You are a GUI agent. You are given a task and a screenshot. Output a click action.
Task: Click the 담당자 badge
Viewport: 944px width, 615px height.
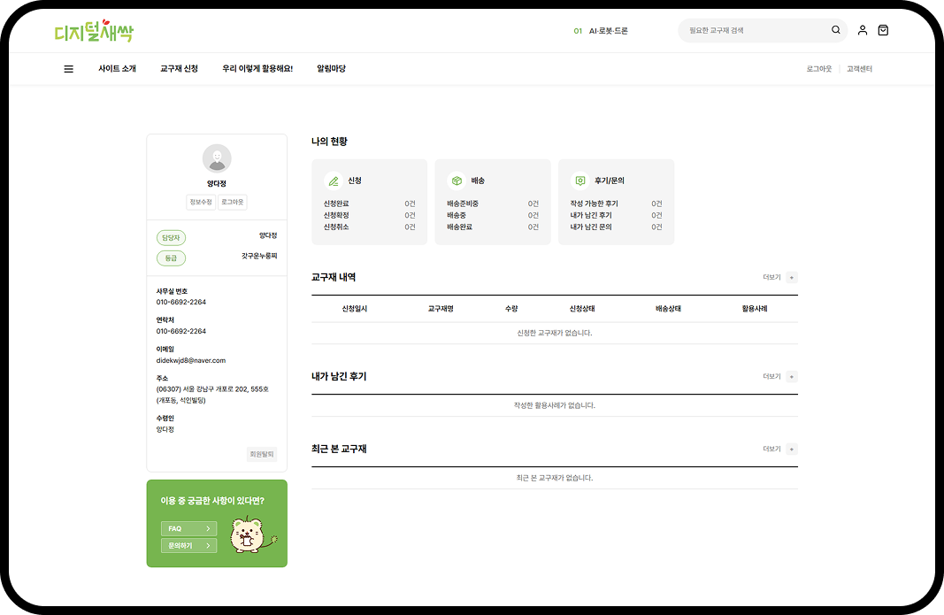(x=171, y=238)
